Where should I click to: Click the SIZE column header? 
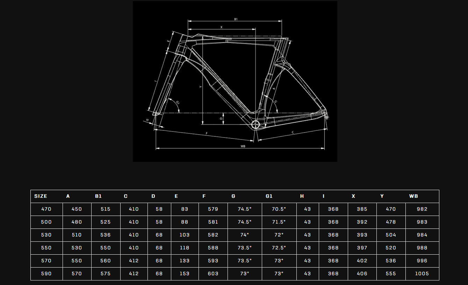pos(41,196)
